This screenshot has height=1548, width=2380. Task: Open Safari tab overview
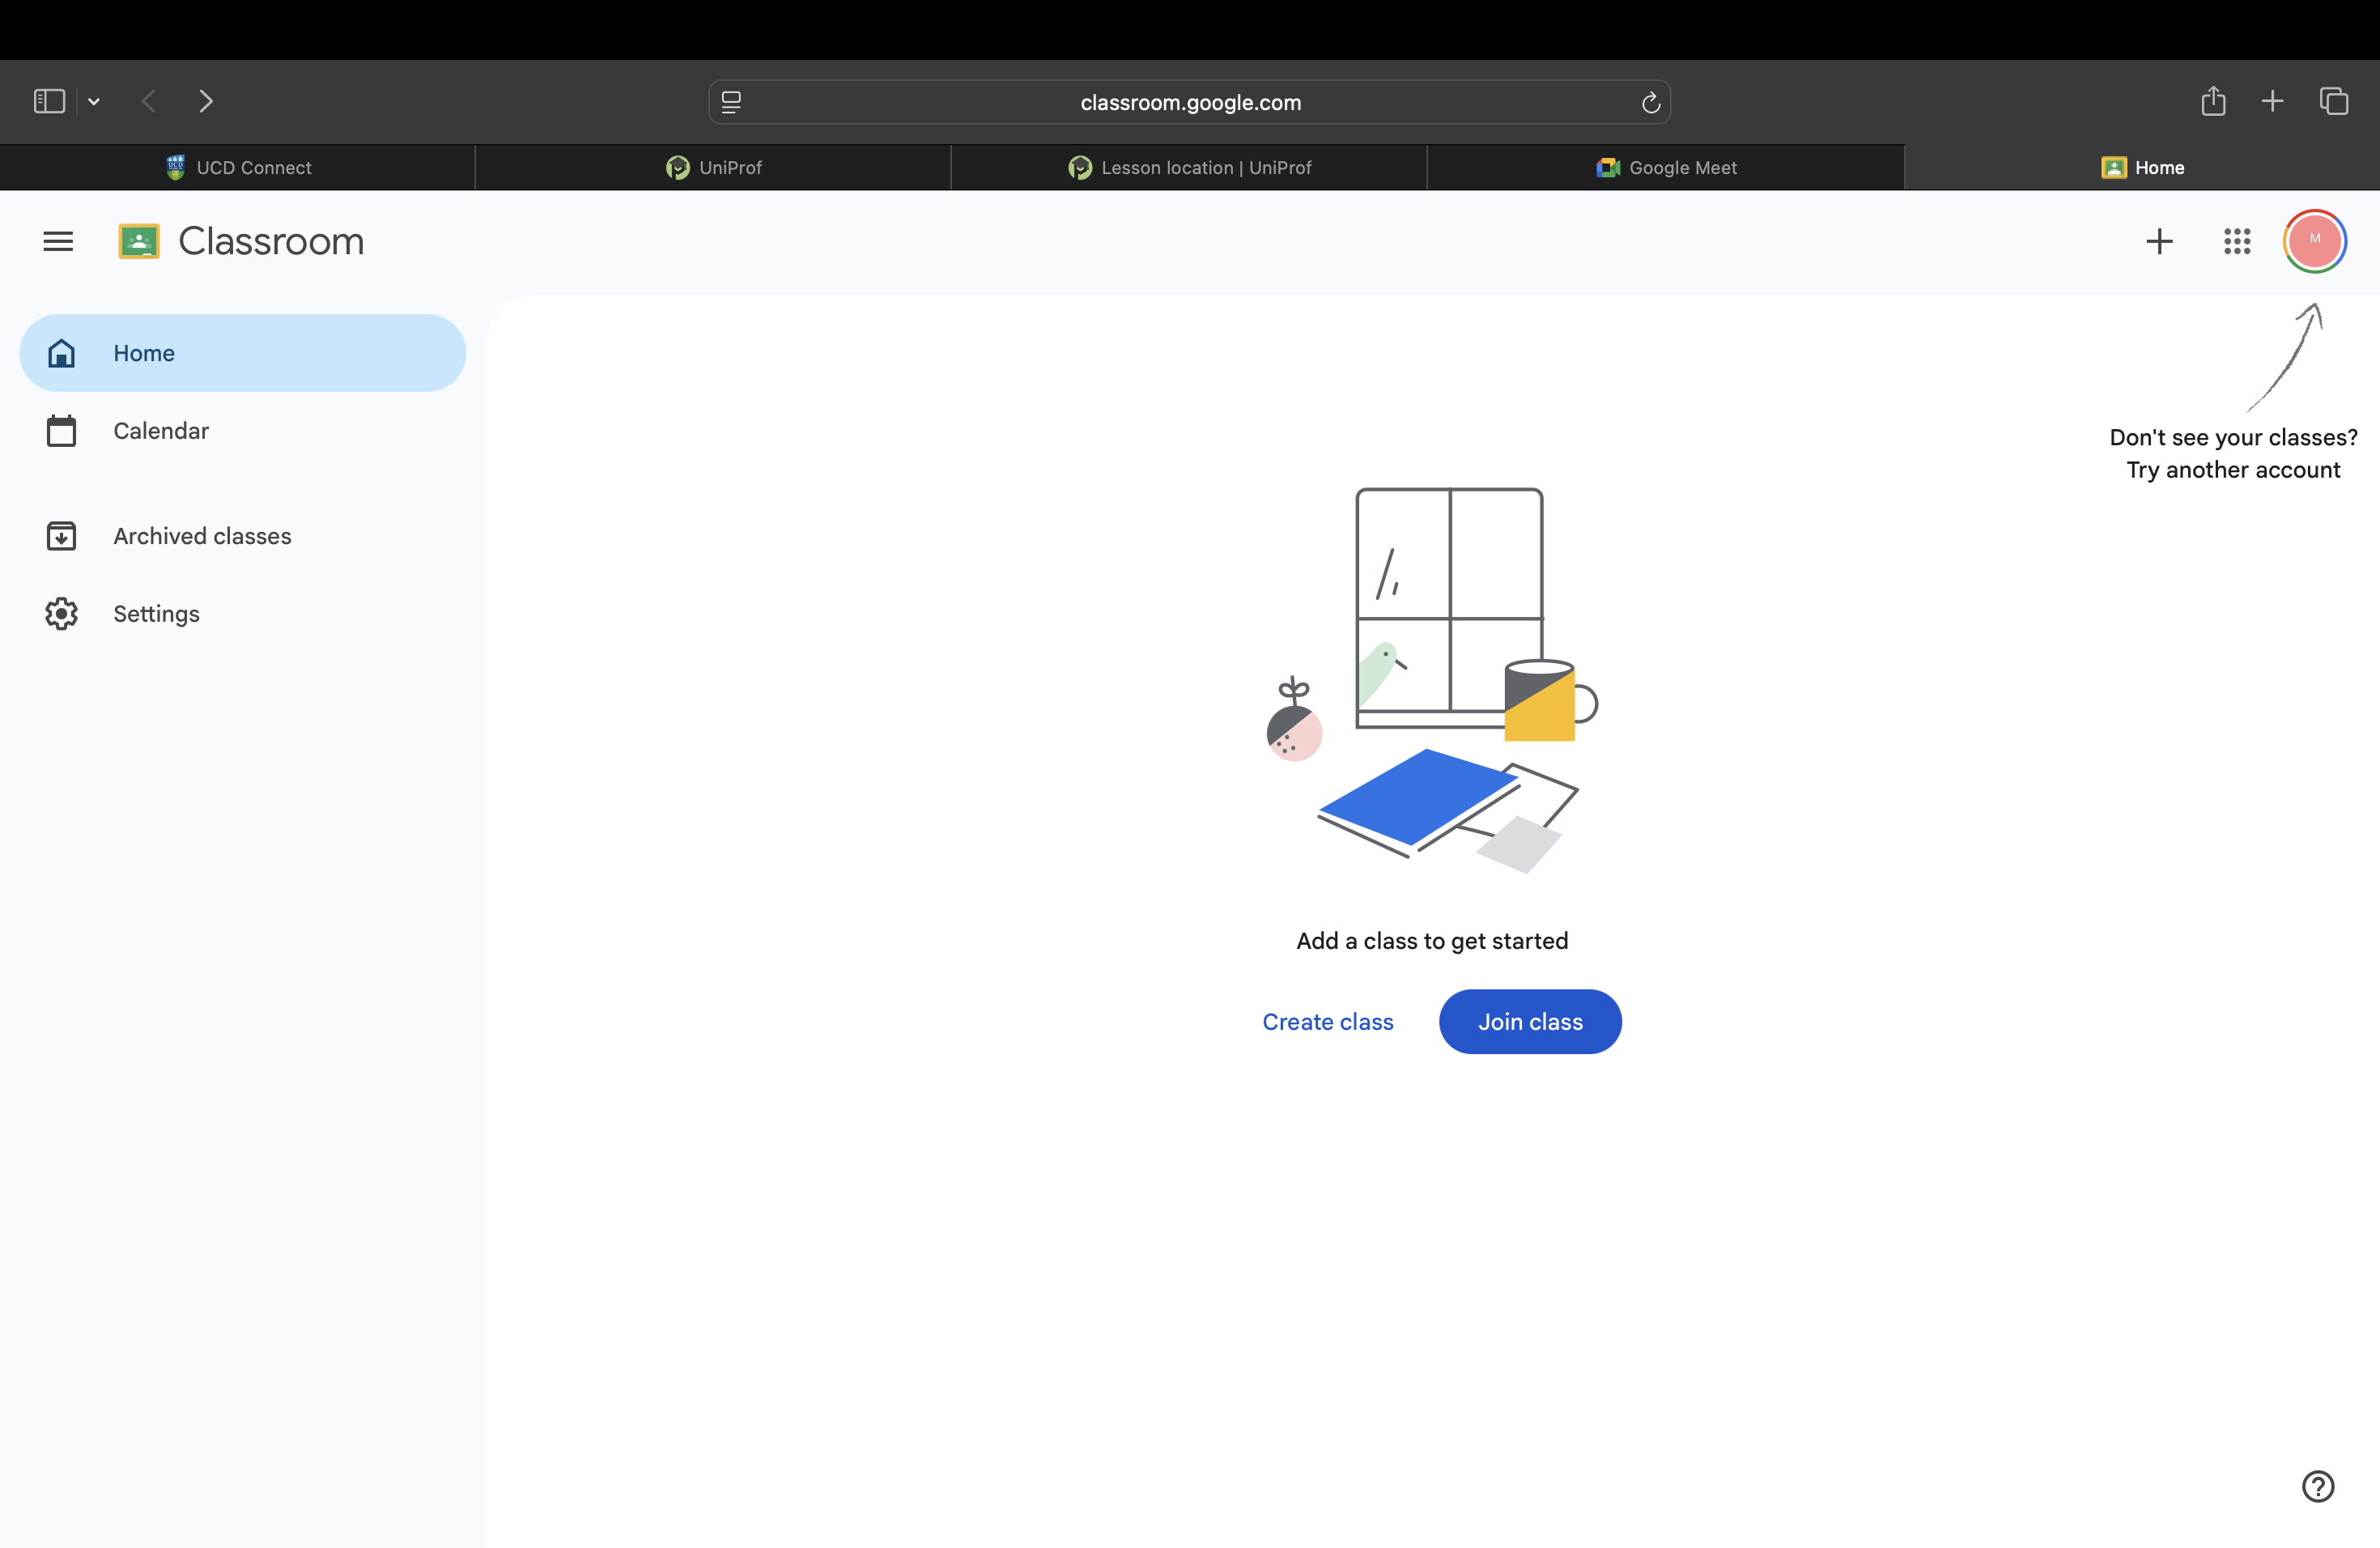point(2333,101)
